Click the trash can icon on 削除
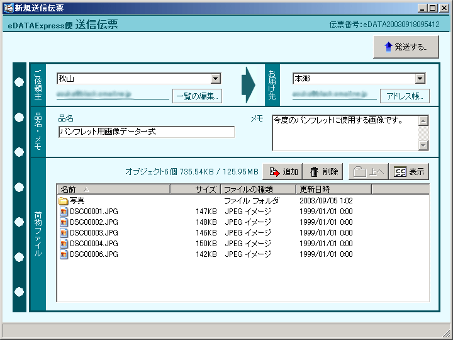453x340 pixels. pos(314,172)
